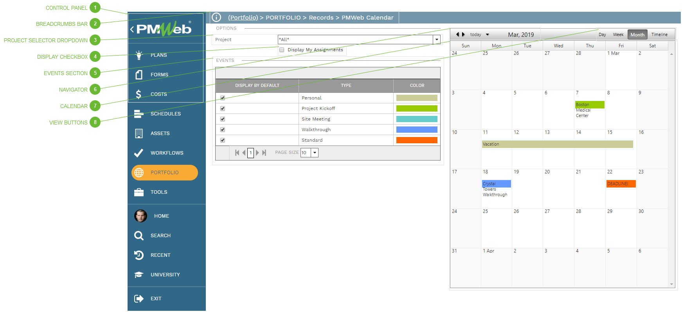Click the Tools briefcase icon

point(139,192)
